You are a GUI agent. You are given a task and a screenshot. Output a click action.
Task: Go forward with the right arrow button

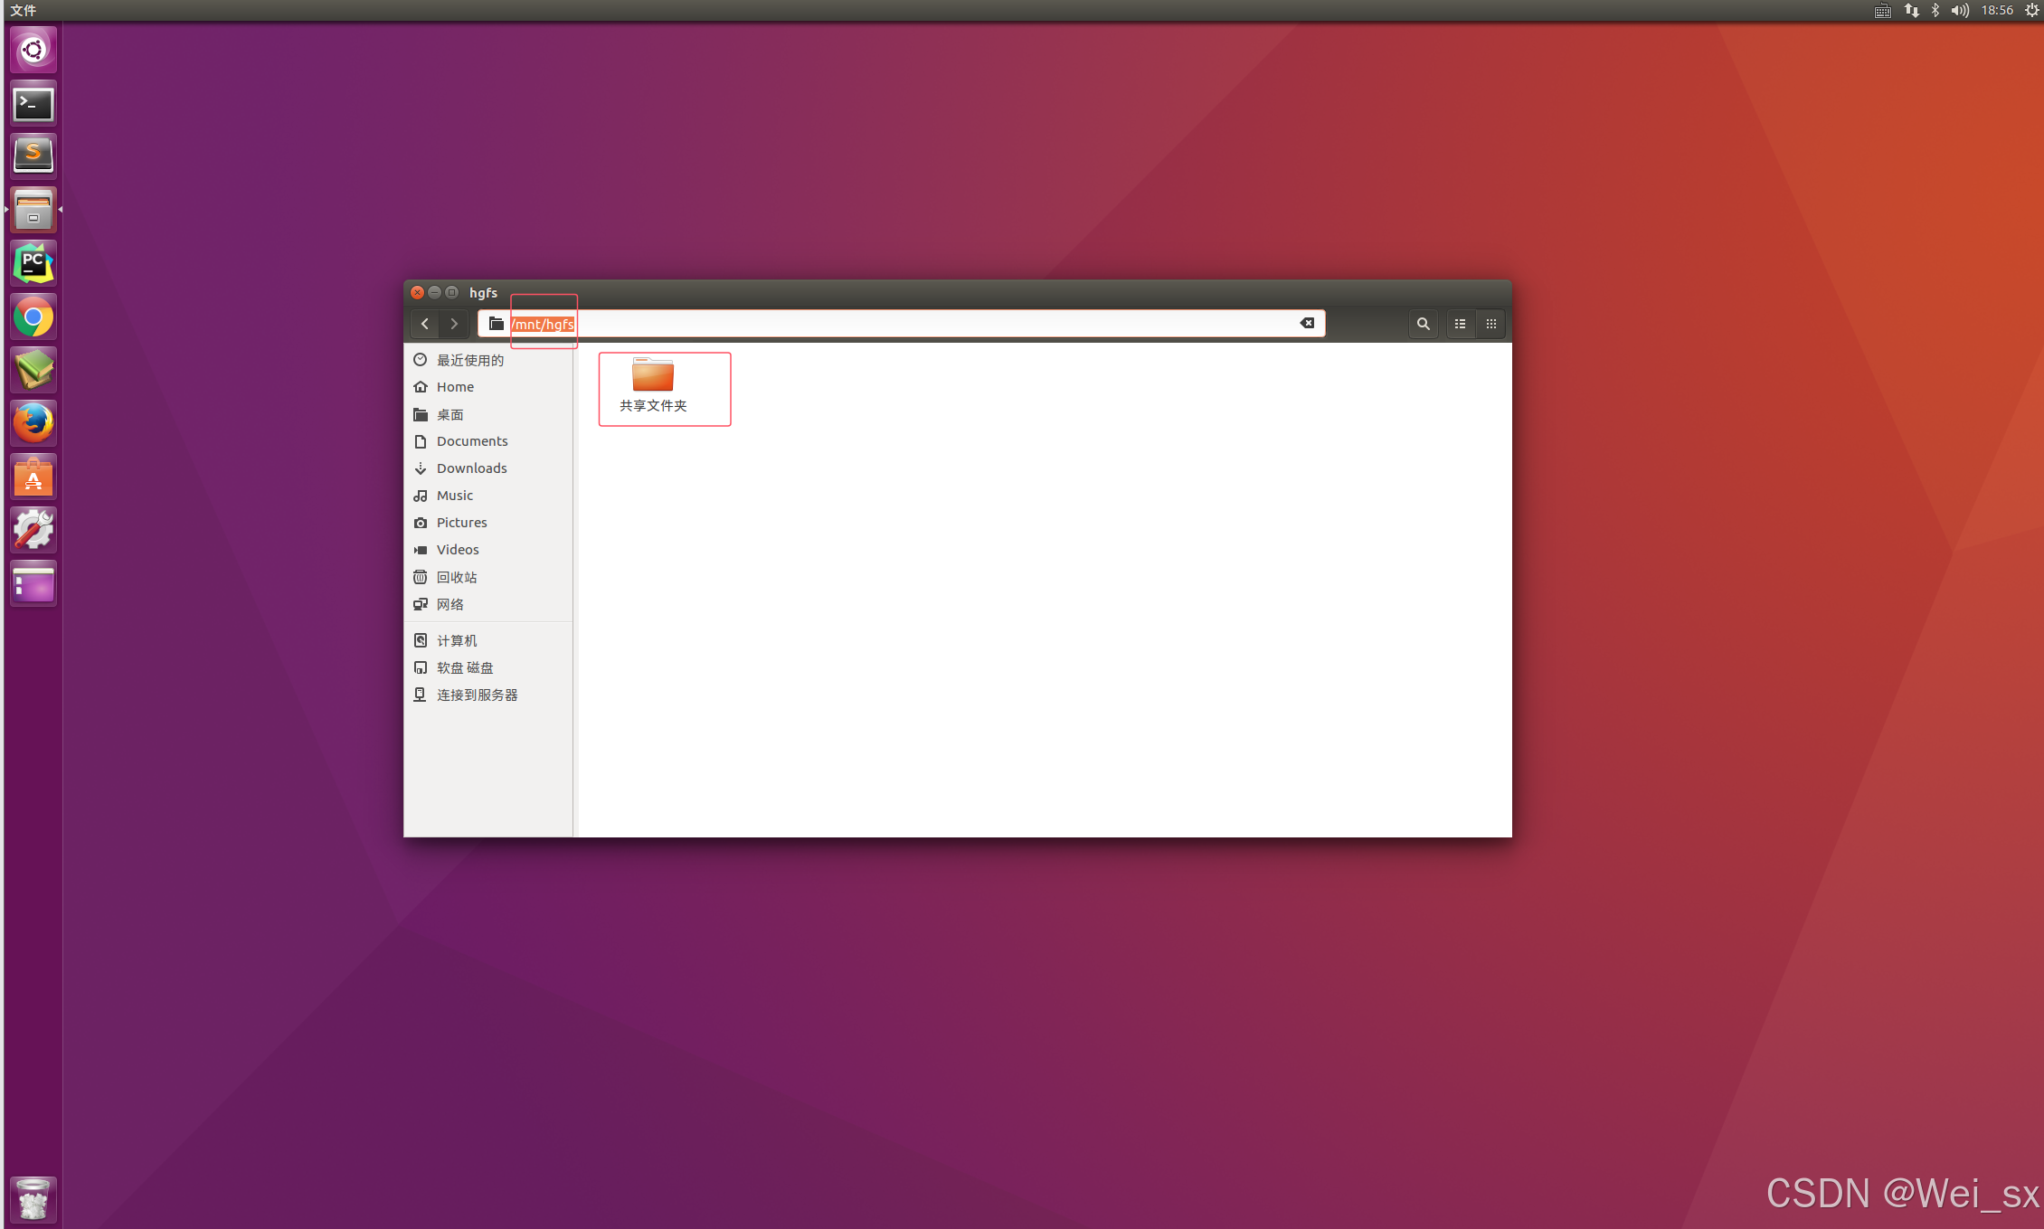pos(454,324)
